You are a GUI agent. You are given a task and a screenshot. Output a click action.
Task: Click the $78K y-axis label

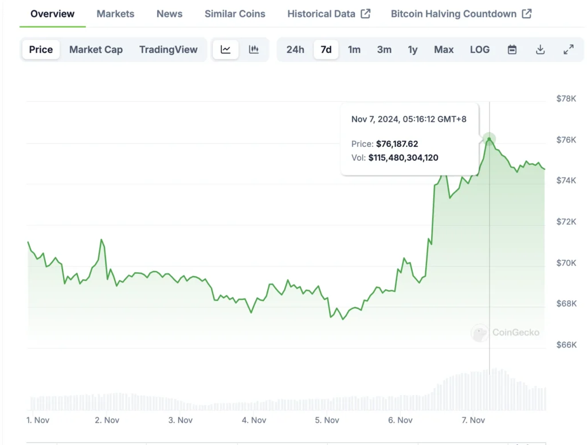click(566, 99)
